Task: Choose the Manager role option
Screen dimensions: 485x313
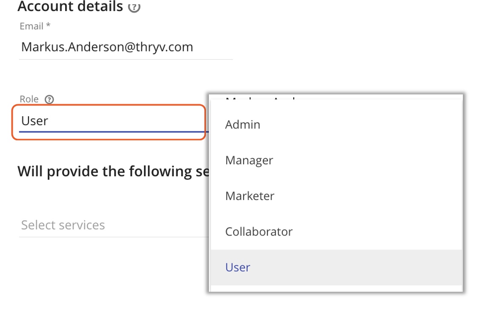Action: [249, 160]
